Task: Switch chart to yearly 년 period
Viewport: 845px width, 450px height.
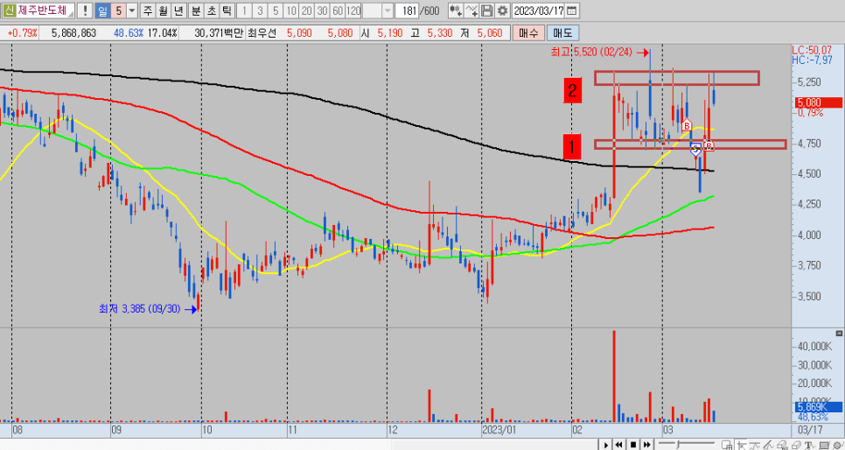Action: [x=179, y=11]
